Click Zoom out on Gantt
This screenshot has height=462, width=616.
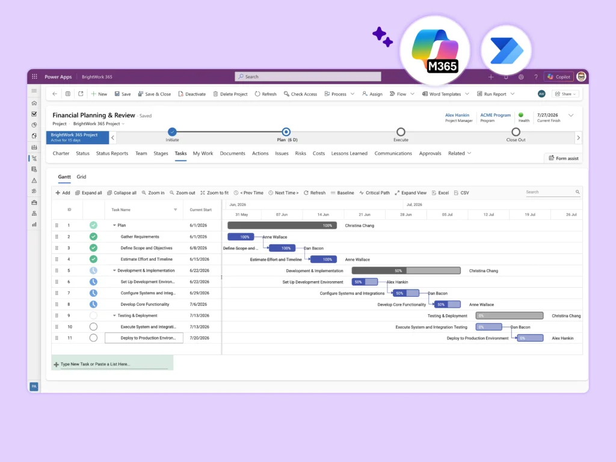point(182,193)
